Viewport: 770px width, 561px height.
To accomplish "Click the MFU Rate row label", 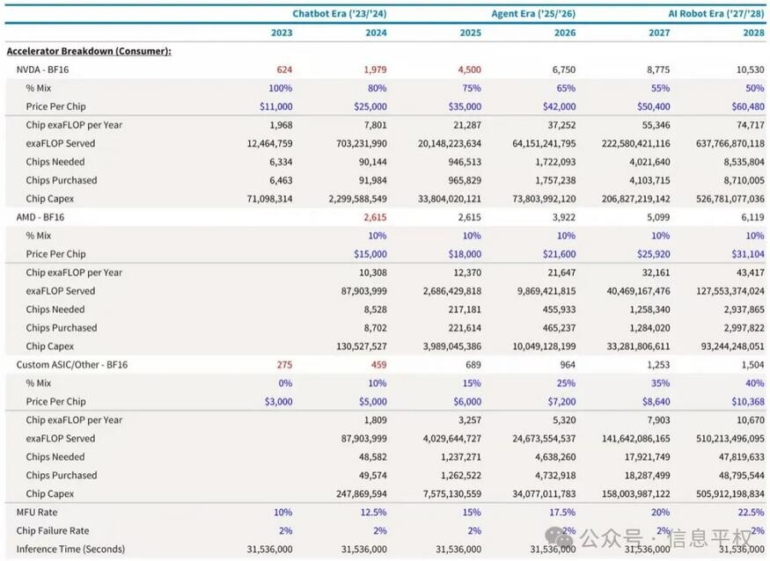I will (39, 512).
